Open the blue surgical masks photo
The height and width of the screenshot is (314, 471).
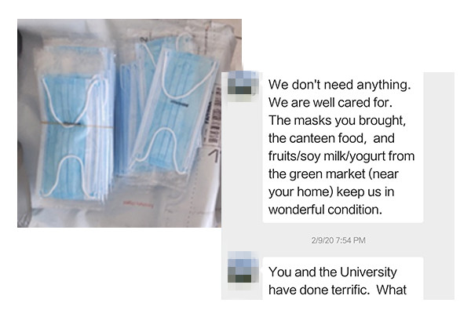[130, 123]
